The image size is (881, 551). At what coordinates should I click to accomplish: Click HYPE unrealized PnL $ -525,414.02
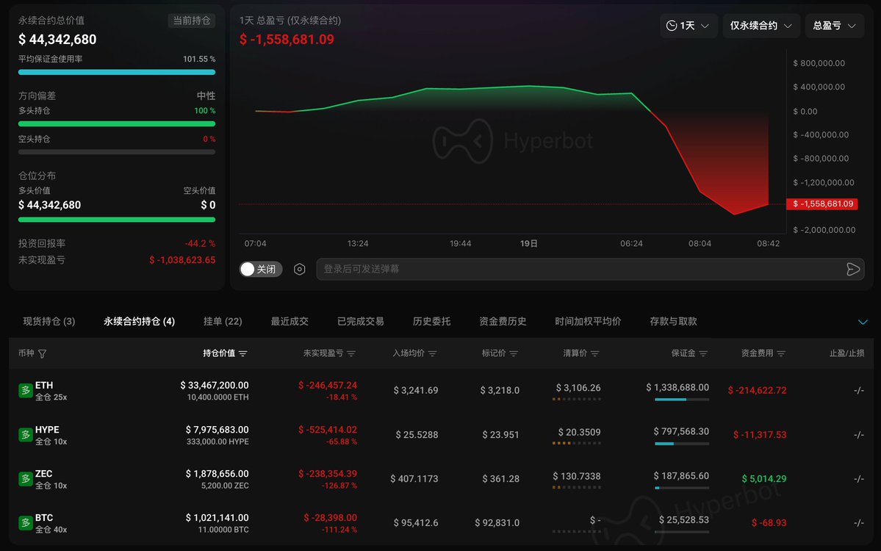(328, 430)
